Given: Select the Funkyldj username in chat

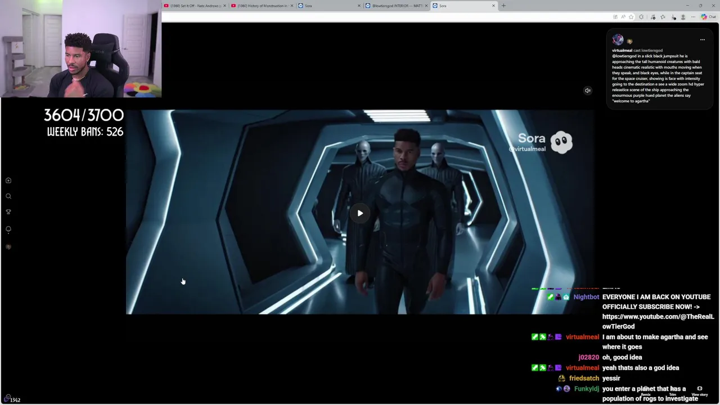Looking at the screenshot, I should click(x=586, y=389).
